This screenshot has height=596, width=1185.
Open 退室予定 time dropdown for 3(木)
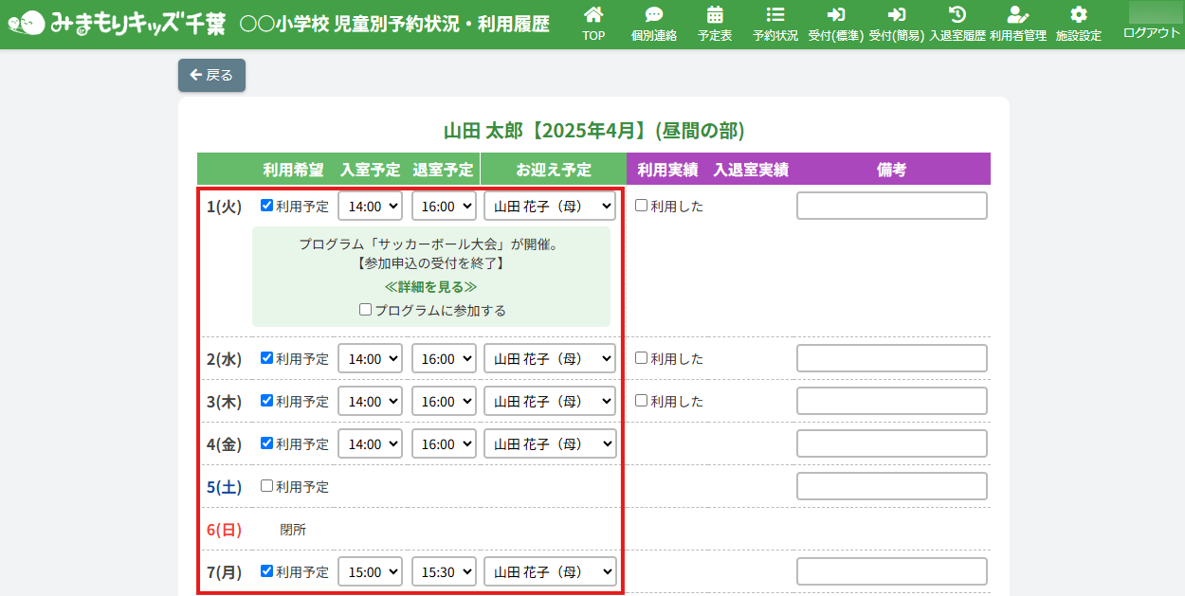(x=444, y=401)
